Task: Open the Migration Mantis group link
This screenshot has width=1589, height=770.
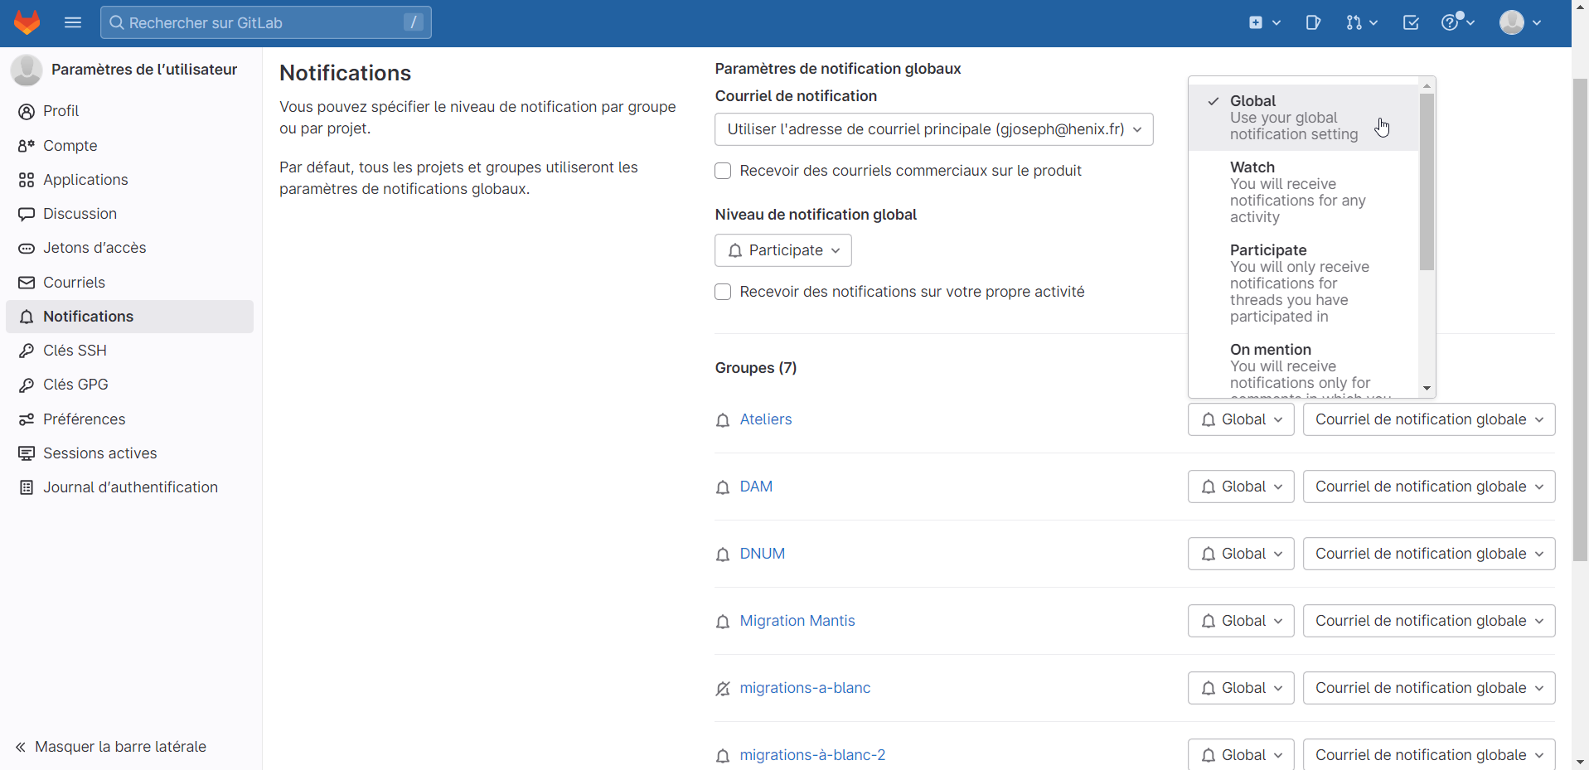Action: point(797,621)
